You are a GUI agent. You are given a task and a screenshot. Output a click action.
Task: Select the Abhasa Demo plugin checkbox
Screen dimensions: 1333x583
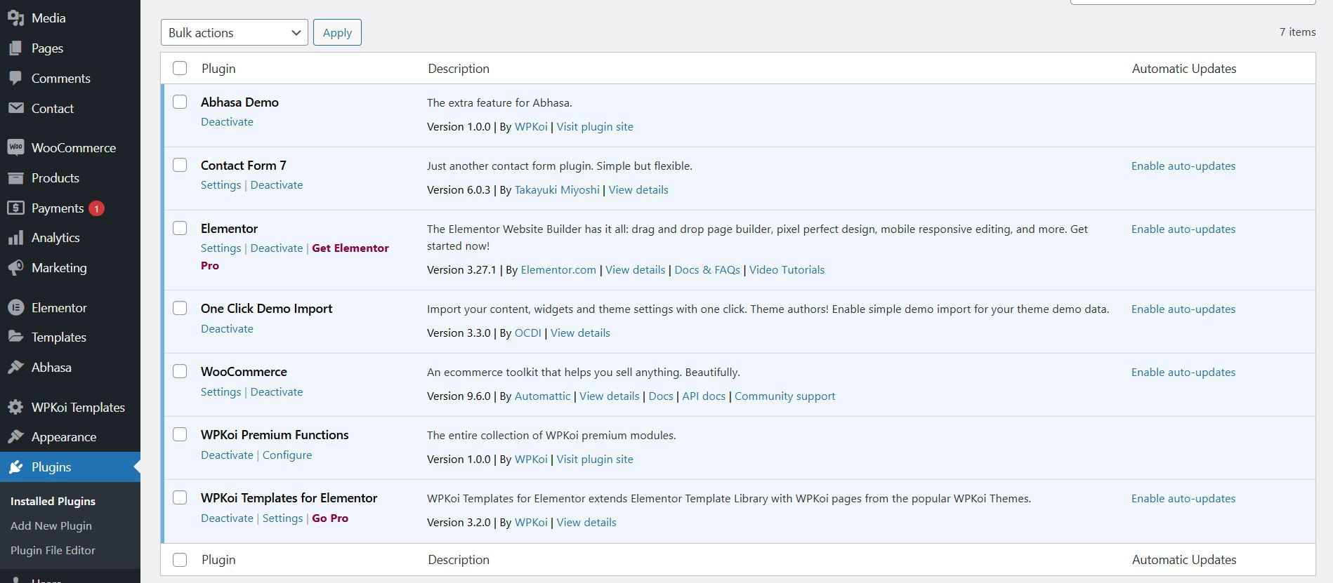tap(180, 102)
